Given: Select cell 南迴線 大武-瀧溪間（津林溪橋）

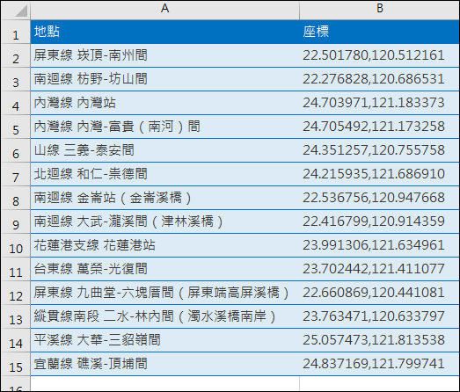Looking at the screenshot, I should pos(164,222).
